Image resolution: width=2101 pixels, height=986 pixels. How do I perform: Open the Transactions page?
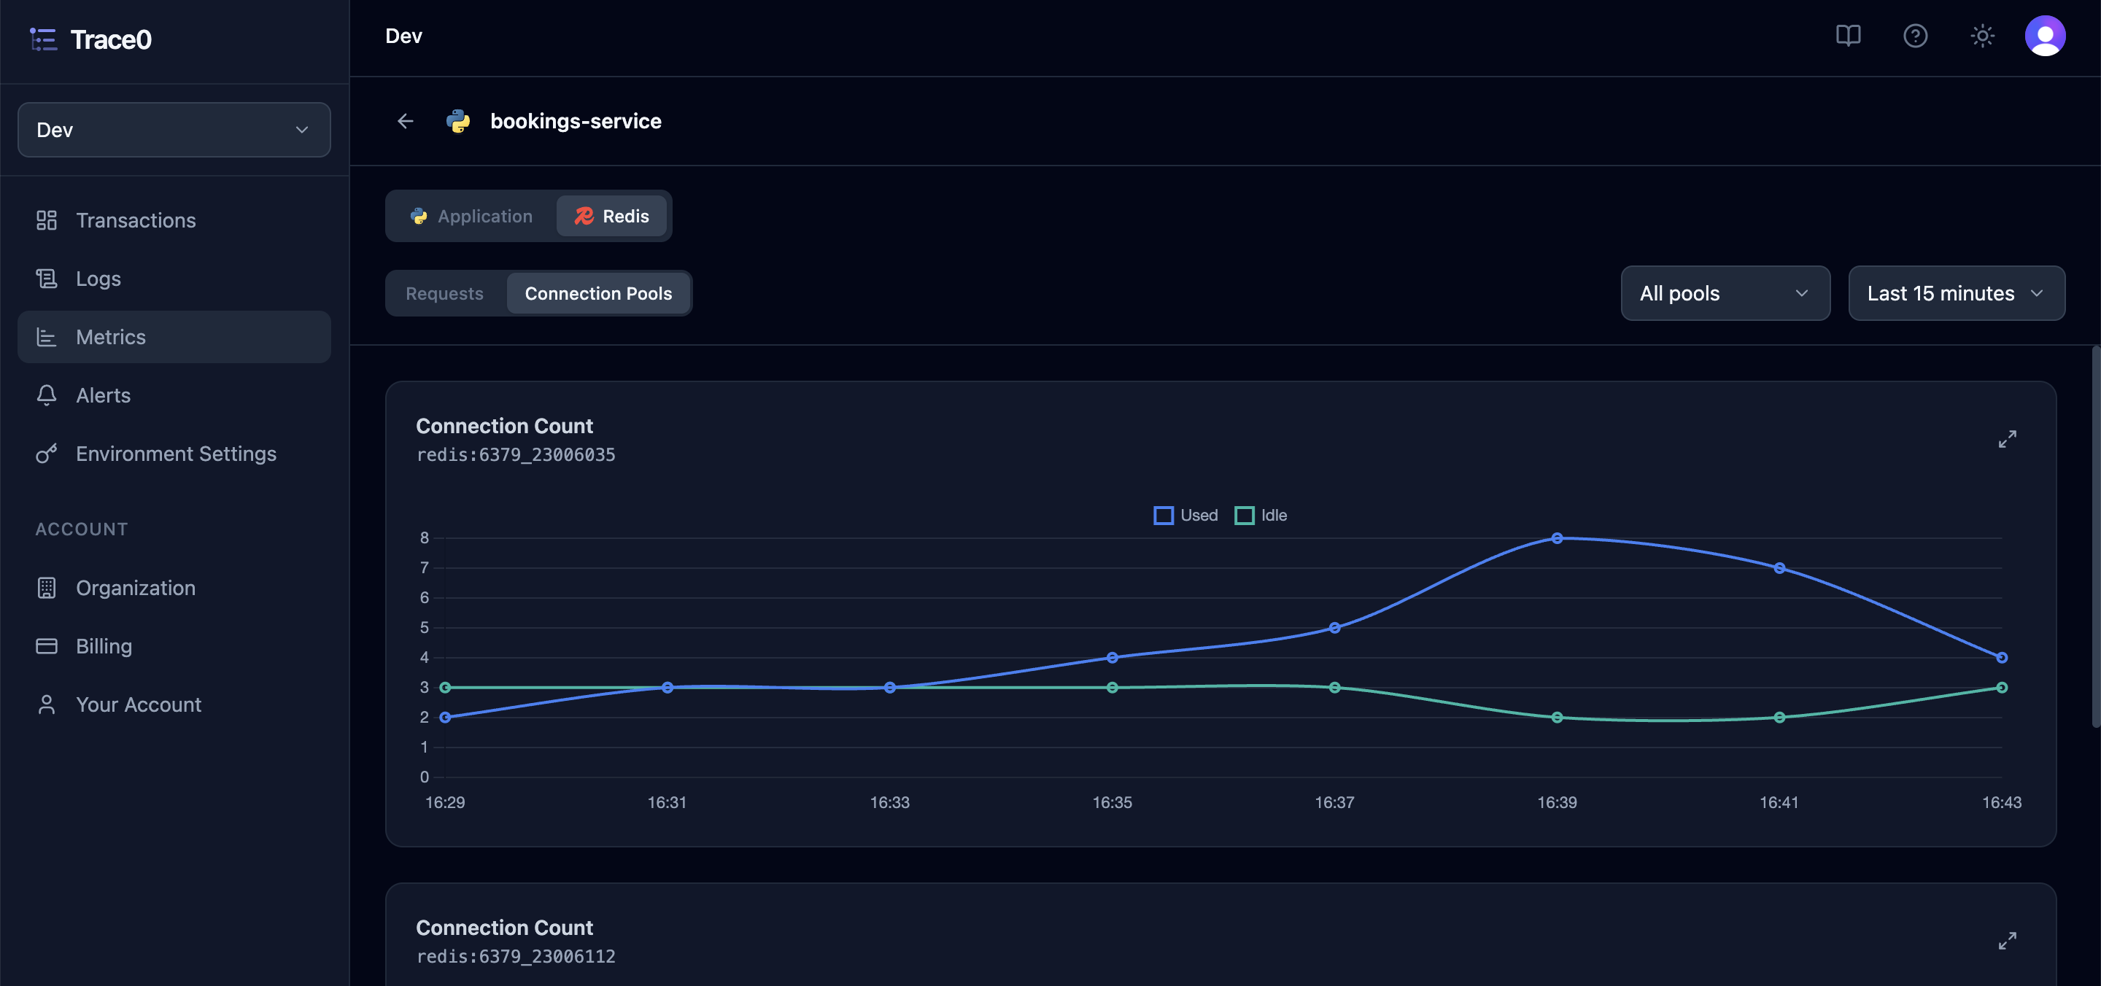pos(174,220)
